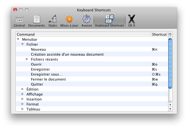Open the Mises à jour pane
188x129 pixels.
tap(69, 21)
